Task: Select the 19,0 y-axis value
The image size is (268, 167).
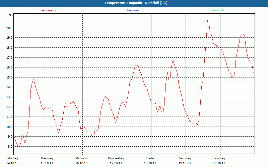Action: (9, 38)
